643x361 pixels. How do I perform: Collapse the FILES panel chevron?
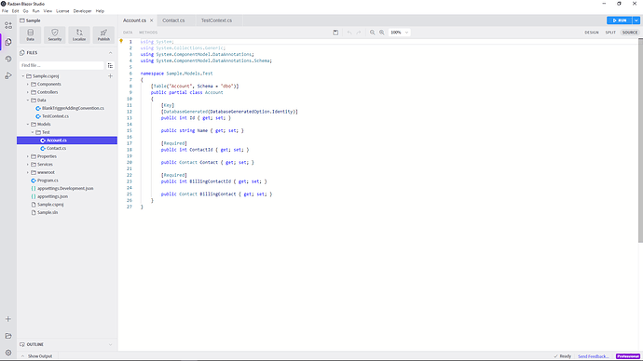(110, 53)
